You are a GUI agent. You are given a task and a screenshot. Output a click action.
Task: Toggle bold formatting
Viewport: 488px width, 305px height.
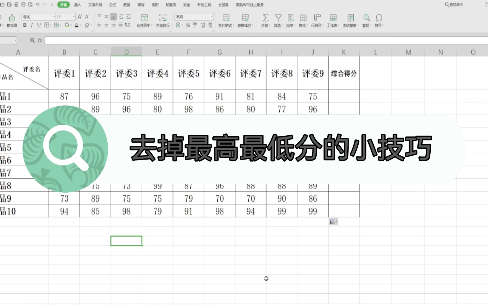coord(25,25)
